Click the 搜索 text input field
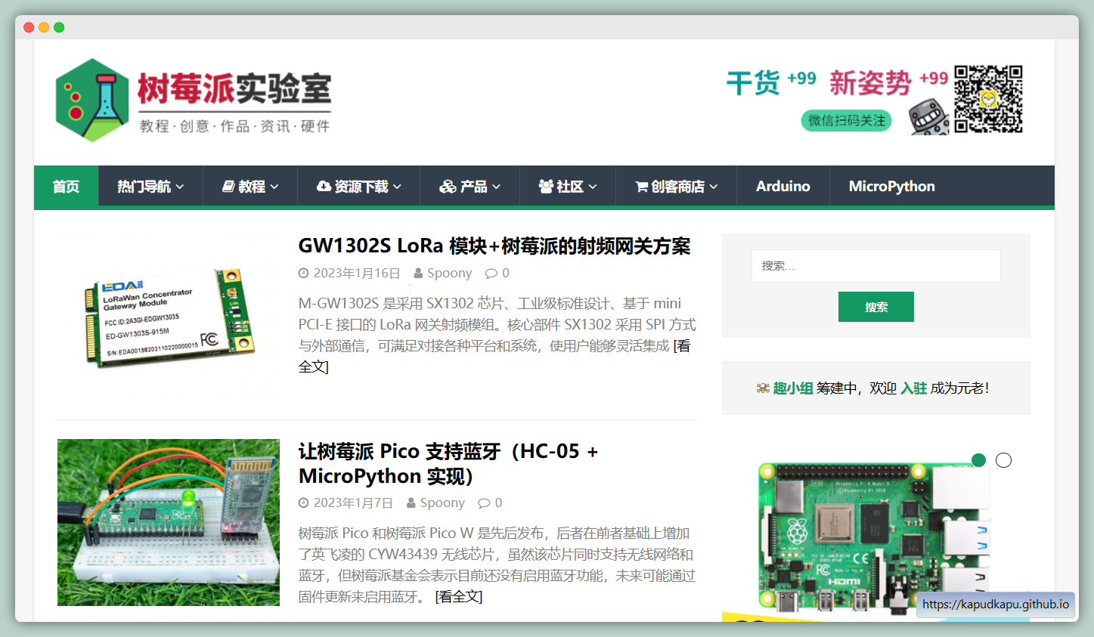Viewport: 1094px width, 637px height. 876,266
